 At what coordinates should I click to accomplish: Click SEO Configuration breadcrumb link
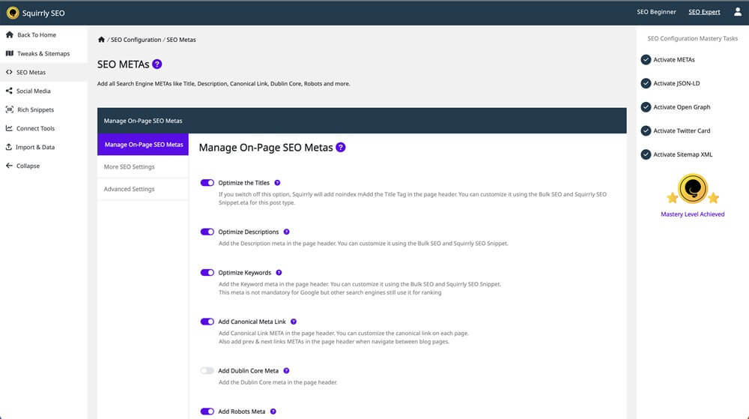[136, 40]
